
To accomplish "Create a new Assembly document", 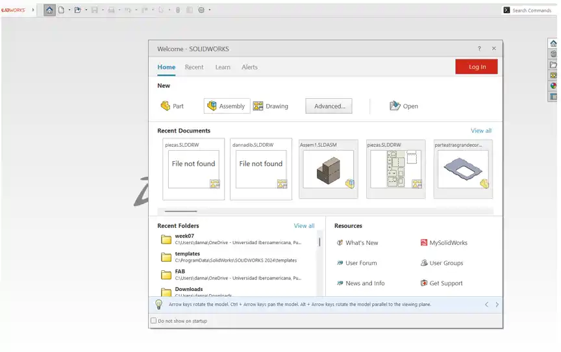I will pyautogui.click(x=227, y=106).
